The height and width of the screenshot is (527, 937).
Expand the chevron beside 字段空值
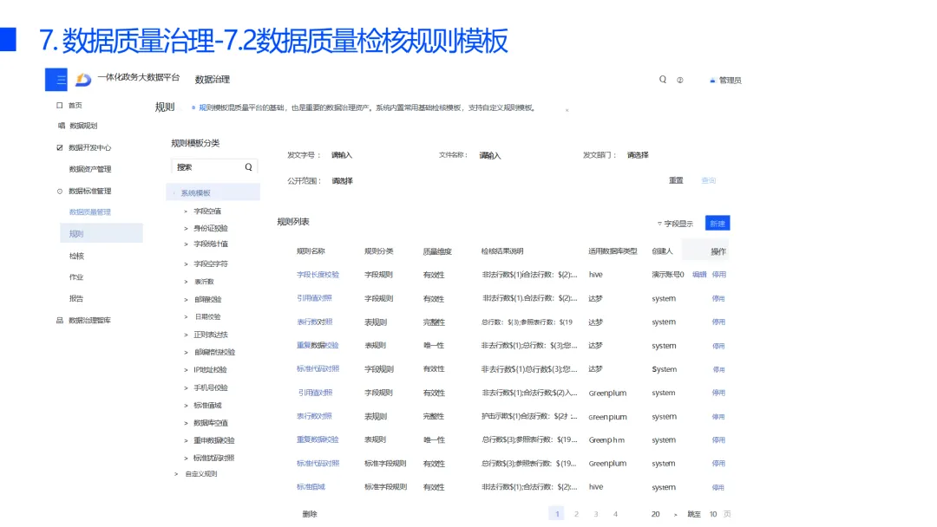[x=186, y=211]
